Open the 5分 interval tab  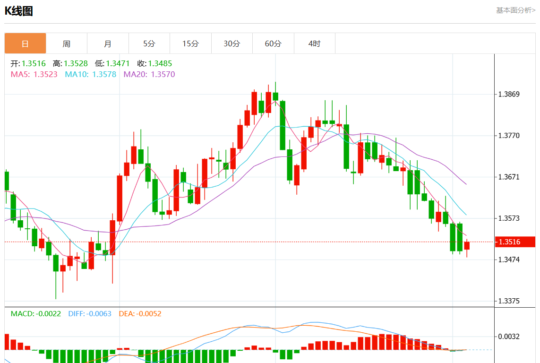(149, 43)
